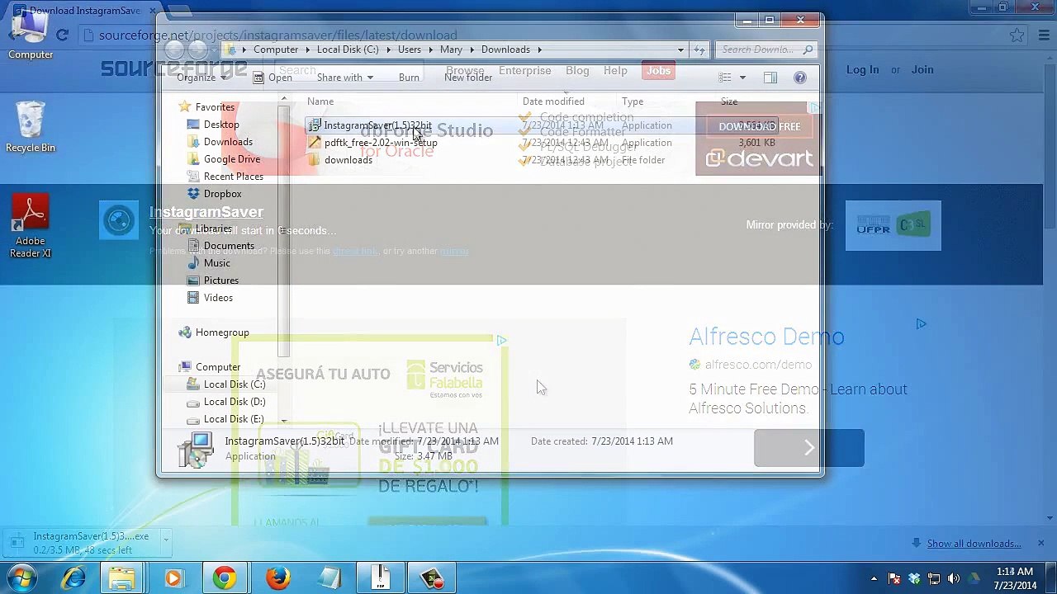Click the InstagramSaver exe item in downloads bar
Image resolution: width=1057 pixels, height=594 pixels.
(83, 543)
